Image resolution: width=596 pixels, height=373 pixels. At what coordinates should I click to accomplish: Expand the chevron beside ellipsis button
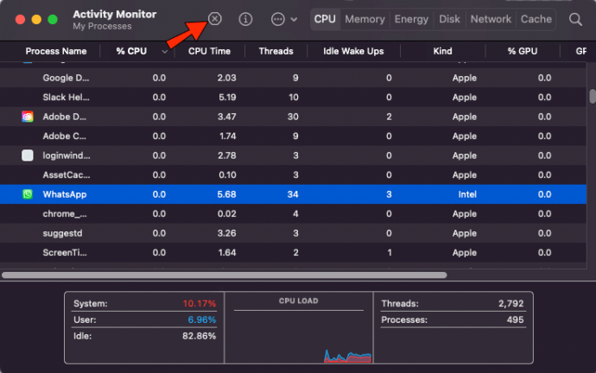294,19
